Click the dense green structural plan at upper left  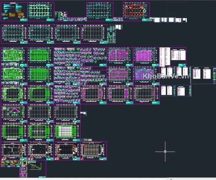(14, 56)
